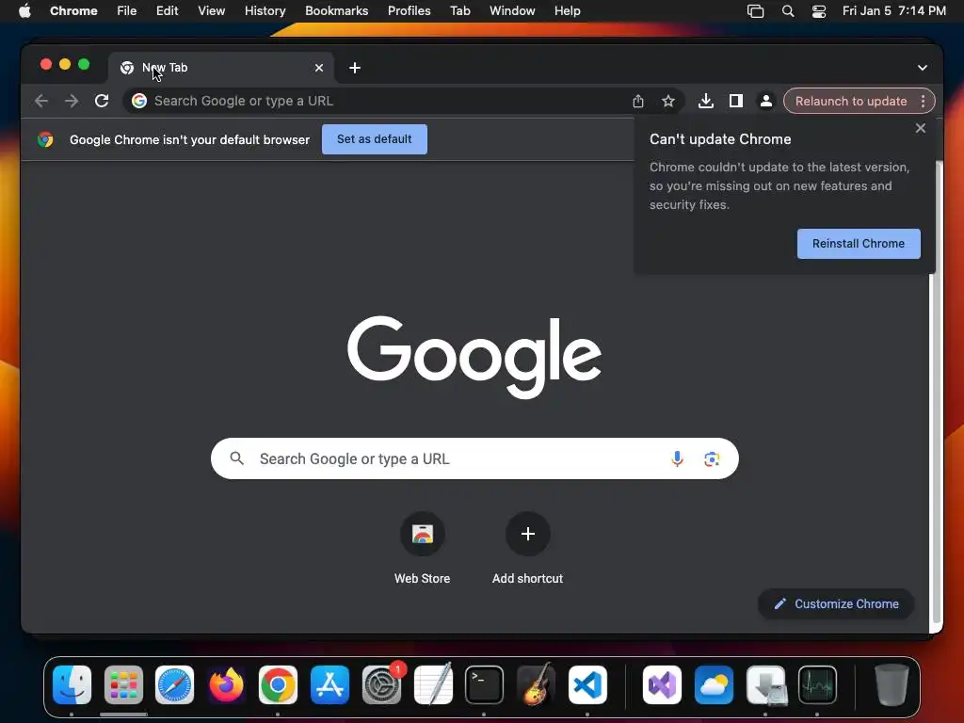Open the Edit menu

coord(167,10)
